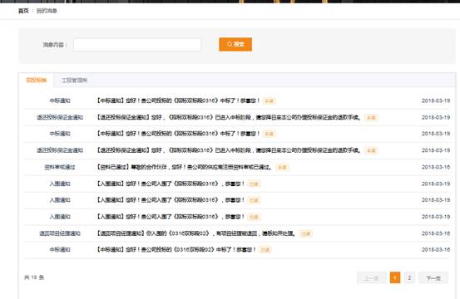Click the date on the 退回项目经理通知 row
Image resolution: width=460 pixels, height=299 pixels.
[436, 233]
